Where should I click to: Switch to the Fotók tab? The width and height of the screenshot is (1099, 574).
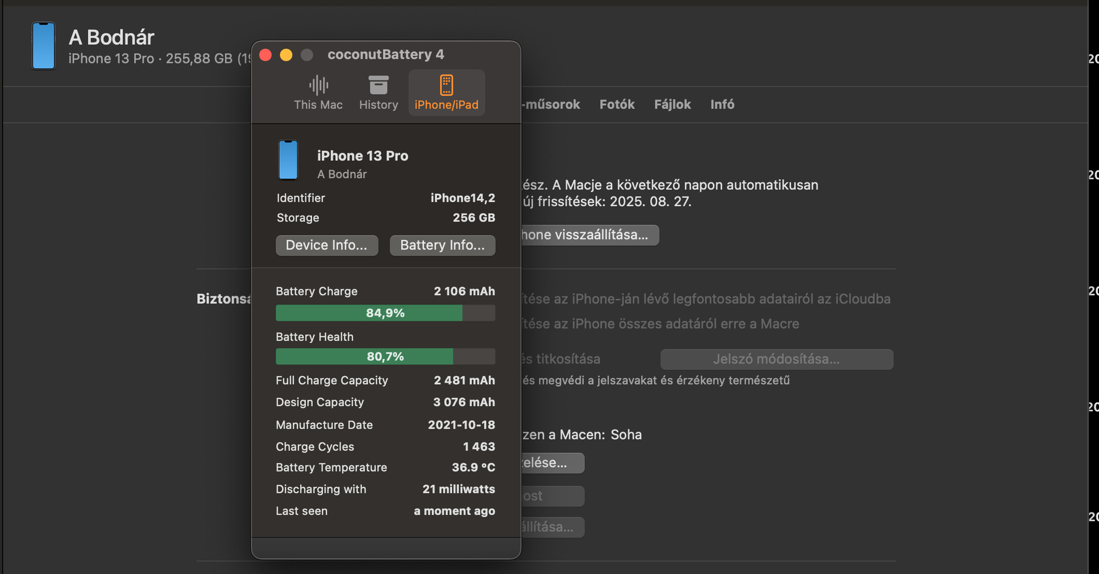pos(617,104)
